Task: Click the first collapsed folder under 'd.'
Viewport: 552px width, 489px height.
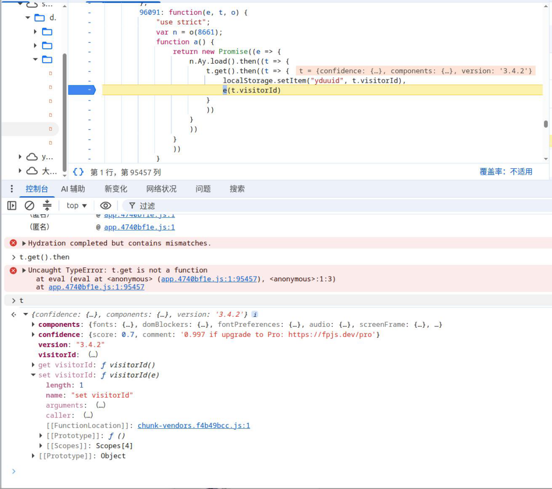Action: pos(47,32)
